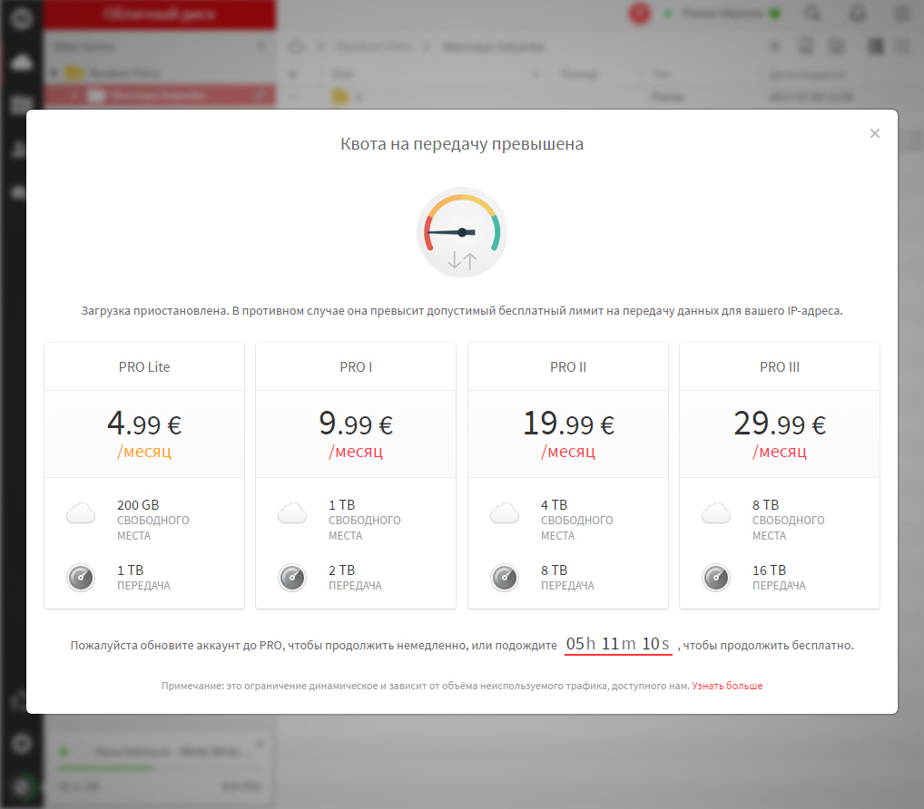Select the PRO Lite plan header

144,366
